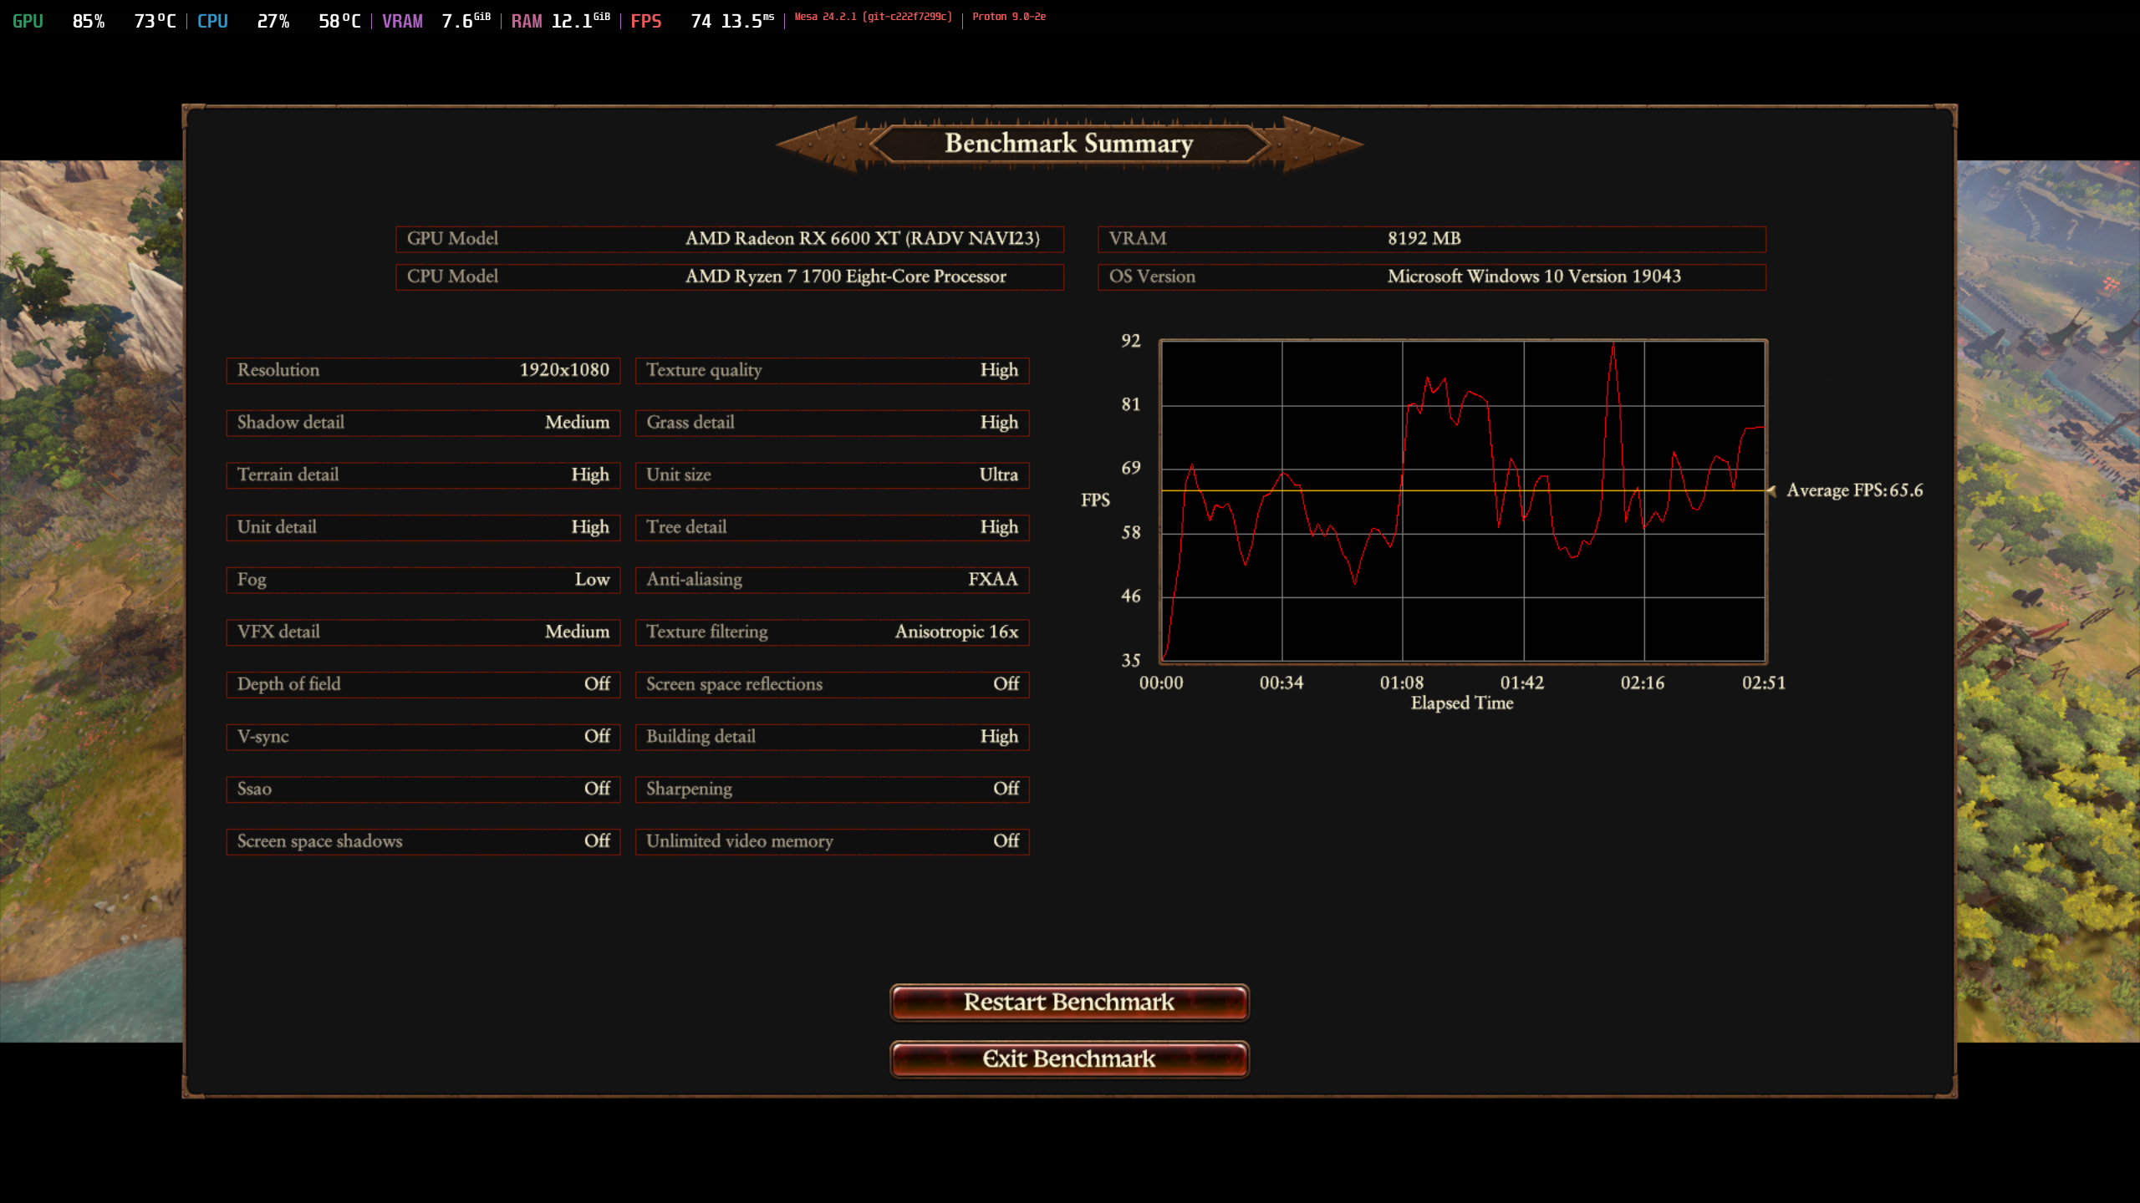The width and height of the screenshot is (2140, 1203).
Task: Select the V-sync Off row
Action: (423, 737)
